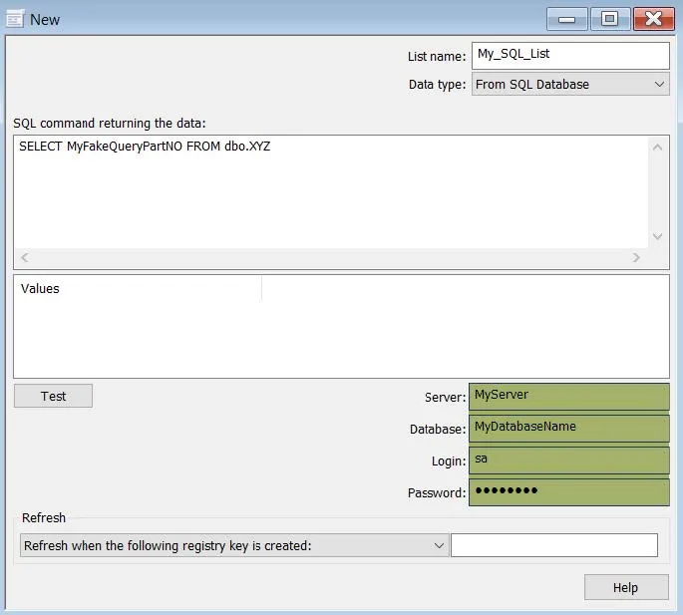The height and width of the screenshot is (615, 683).
Task: Select the Database field MyDatabaseName
Action: 569,429
